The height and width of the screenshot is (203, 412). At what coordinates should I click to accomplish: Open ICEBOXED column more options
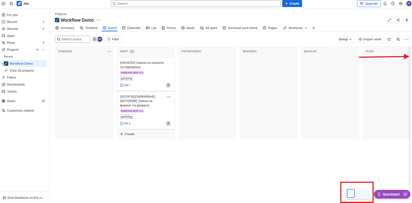coord(109,51)
